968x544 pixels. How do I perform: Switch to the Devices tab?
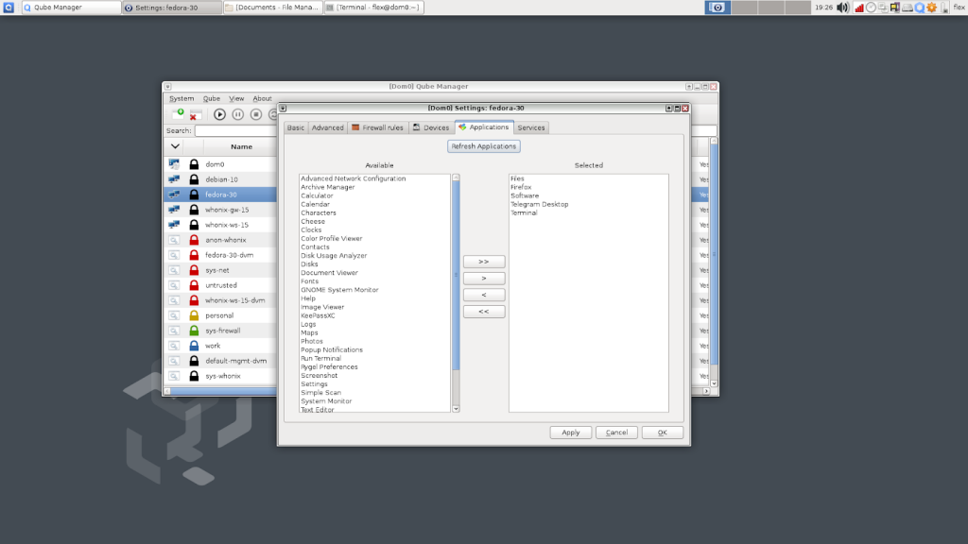[x=431, y=127]
